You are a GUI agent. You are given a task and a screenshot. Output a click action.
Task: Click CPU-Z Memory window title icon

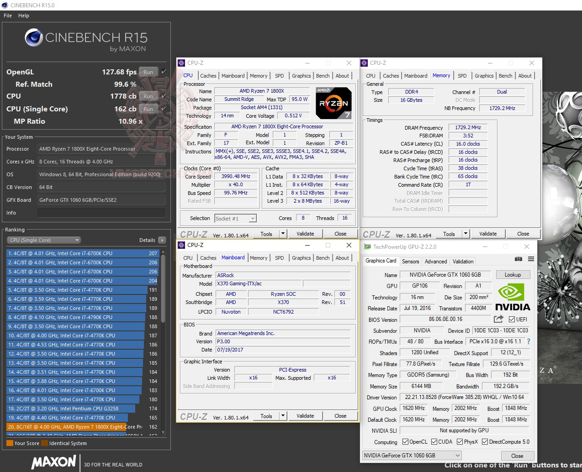(x=364, y=63)
